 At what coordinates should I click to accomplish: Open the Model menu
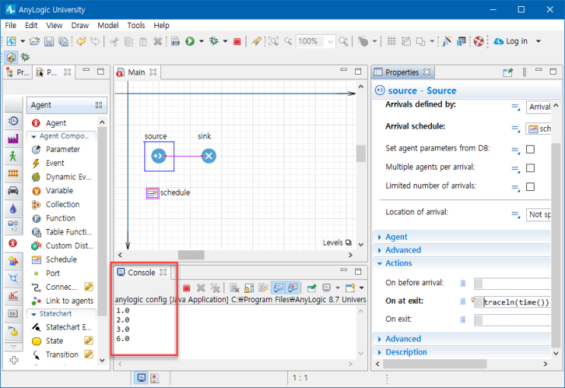coord(108,25)
